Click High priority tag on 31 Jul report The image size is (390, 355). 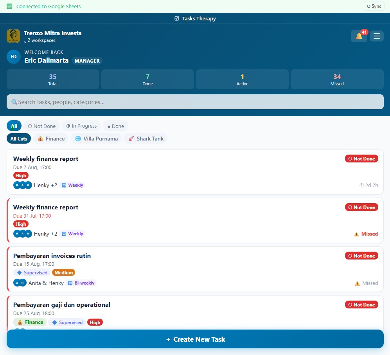pos(21,224)
